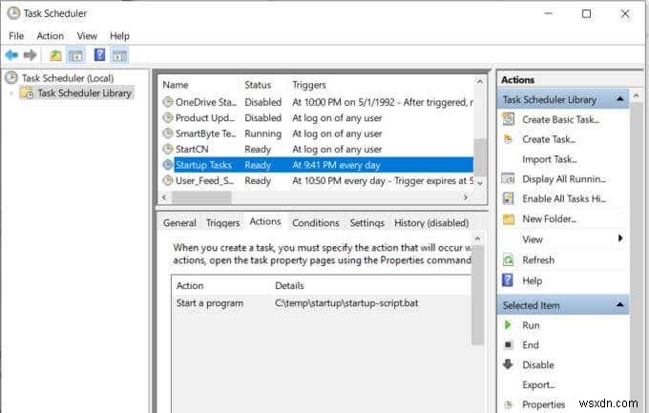Click Import Task... action
Image resolution: width=649 pixels, height=413 pixels.
[549, 159]
